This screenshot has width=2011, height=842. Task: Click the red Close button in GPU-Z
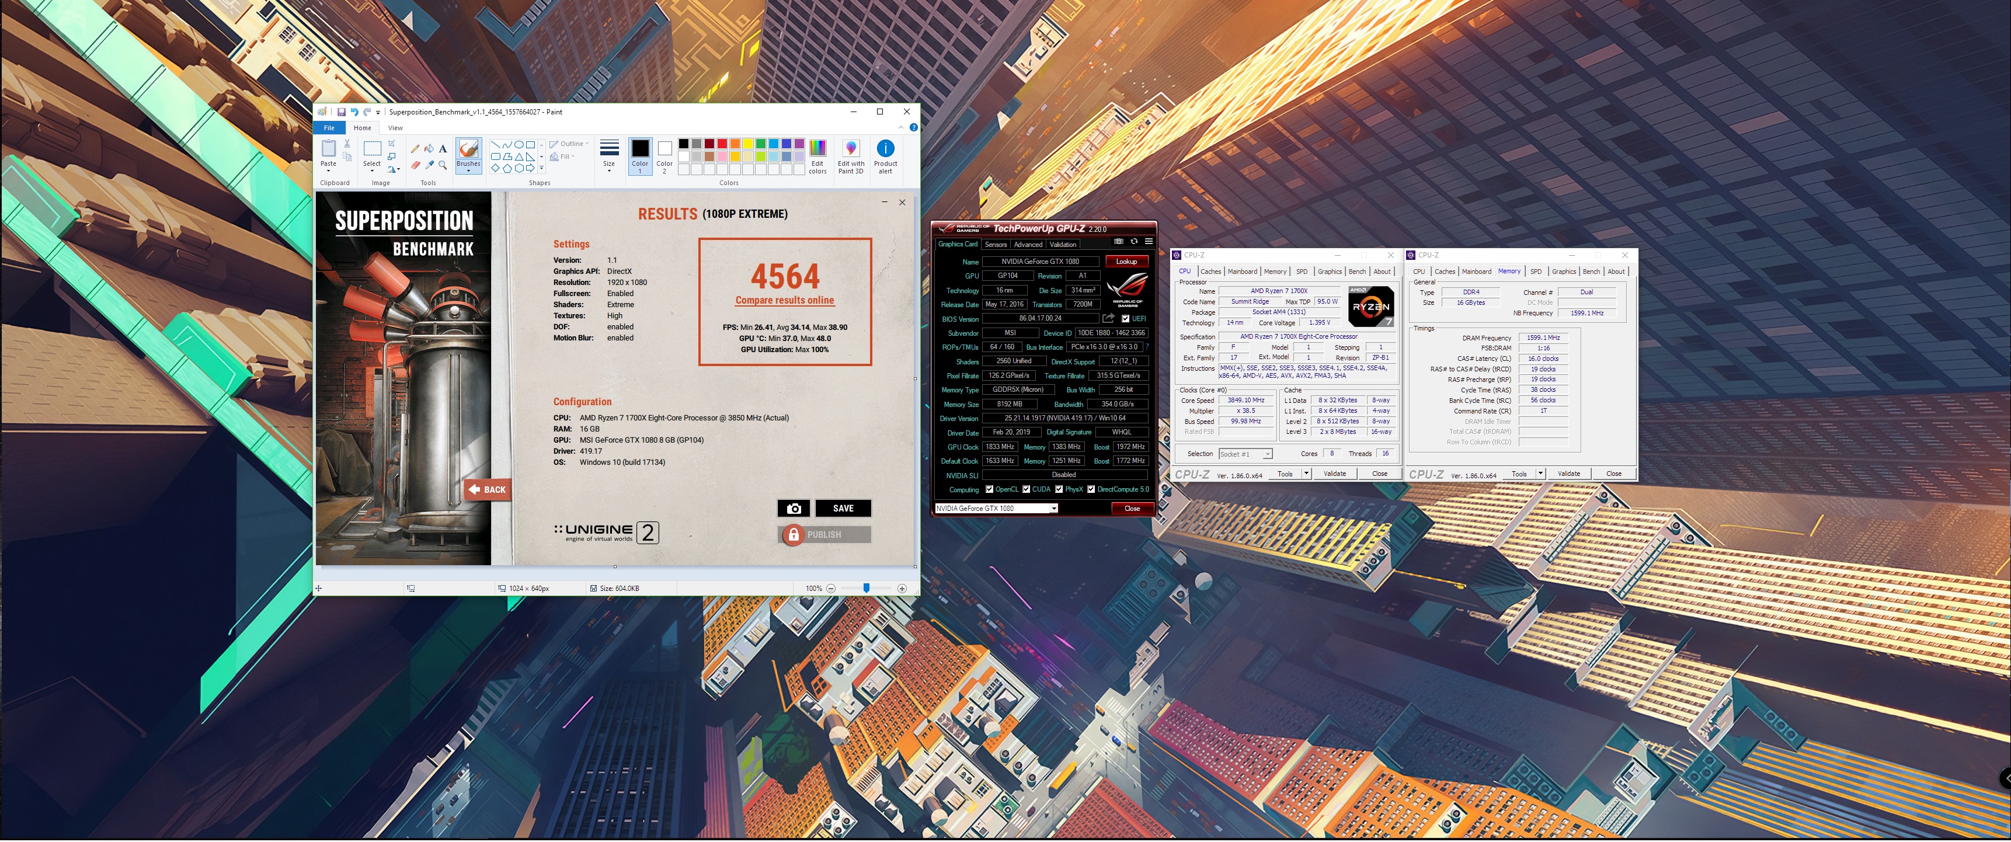pyautogui.click(x=1133, y=509)
